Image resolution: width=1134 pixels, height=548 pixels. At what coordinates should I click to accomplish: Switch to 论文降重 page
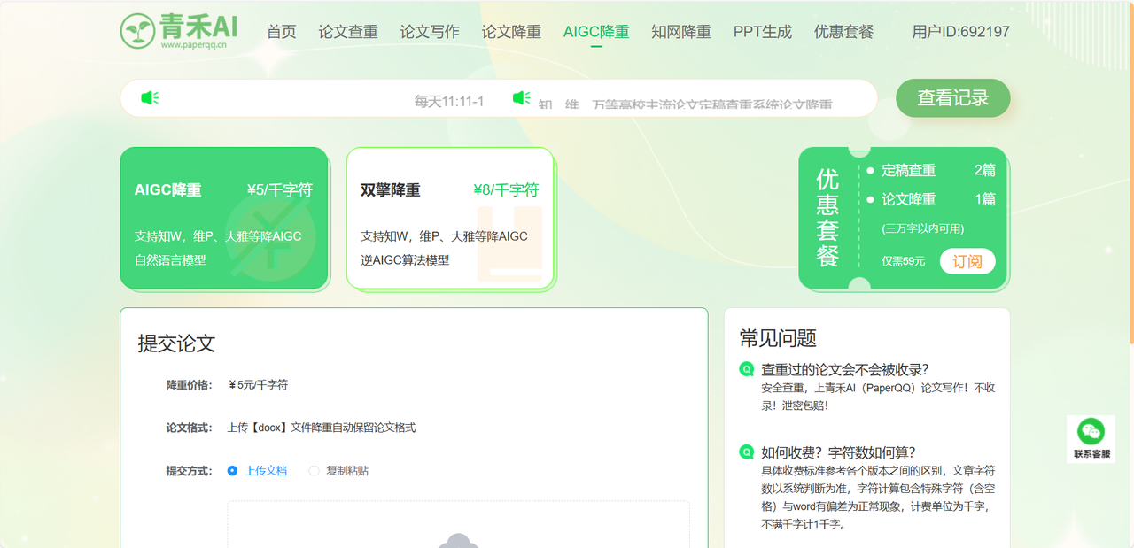[x=511, y=32]
